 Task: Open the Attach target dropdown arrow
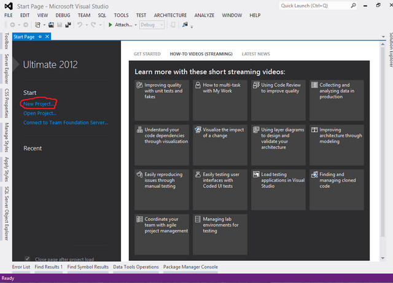(136, 25)
